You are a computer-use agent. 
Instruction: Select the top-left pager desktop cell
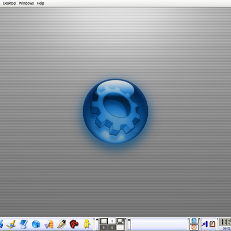click(x=103, y=221)
